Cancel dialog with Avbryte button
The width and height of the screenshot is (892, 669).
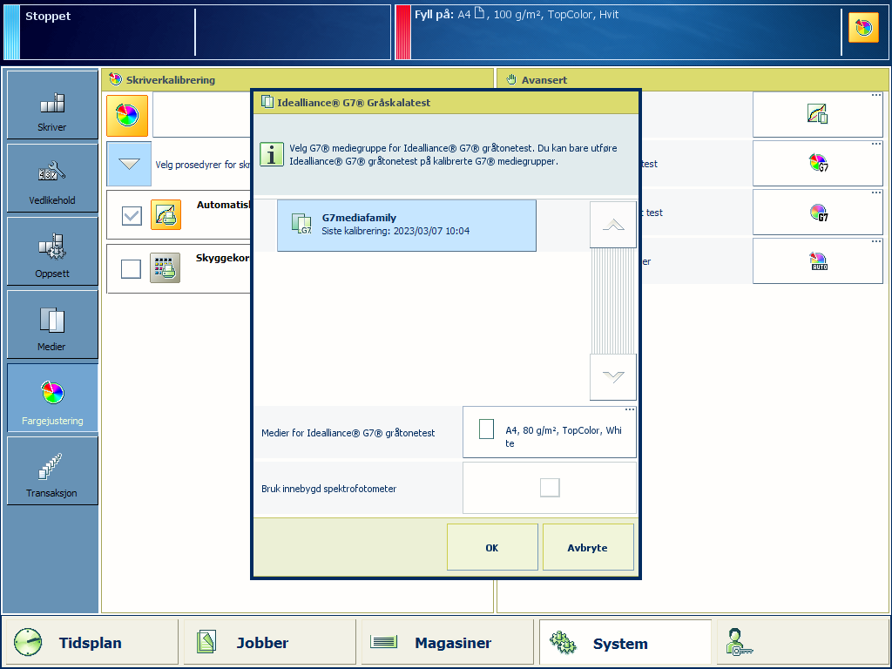[x=588, y=547]
